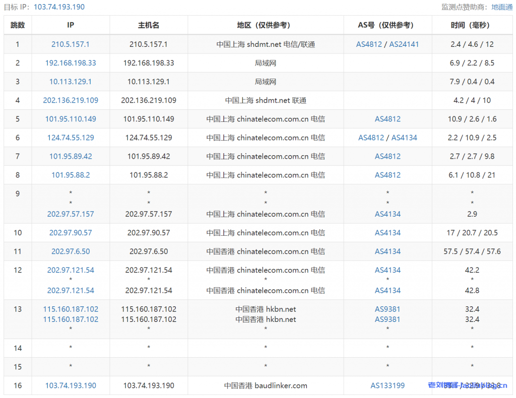516x398 pixels.
Task: Select the blue IP link 10.113.129.1
Action: [71, 82]
